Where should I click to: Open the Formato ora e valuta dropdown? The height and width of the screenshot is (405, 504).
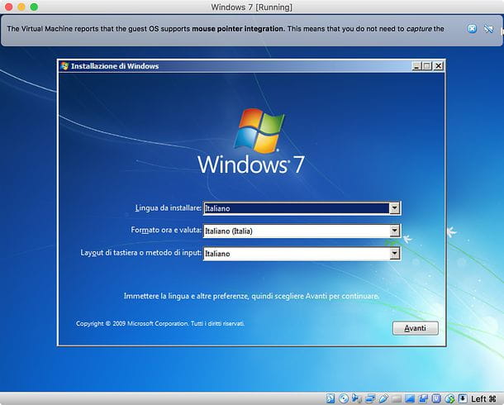tap(394, 231)
